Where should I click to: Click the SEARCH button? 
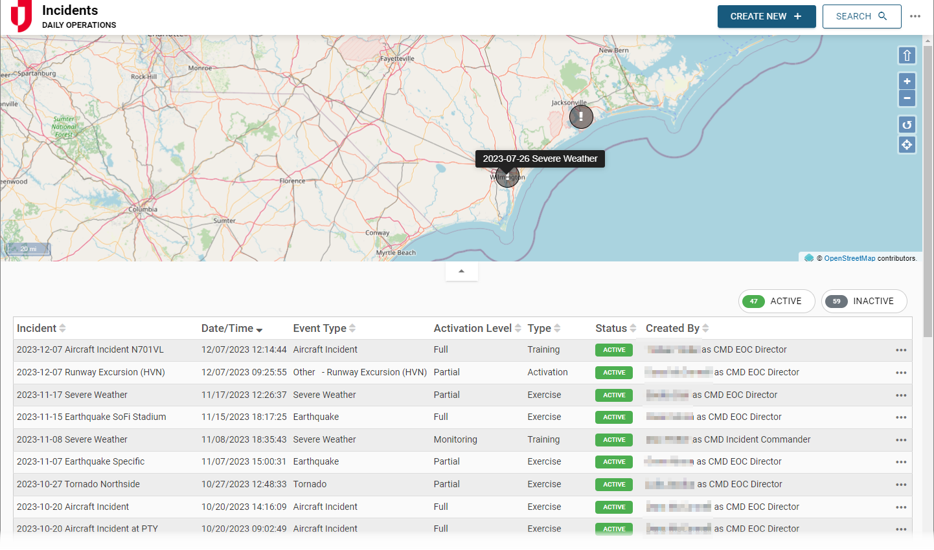[x=861, y=16]
